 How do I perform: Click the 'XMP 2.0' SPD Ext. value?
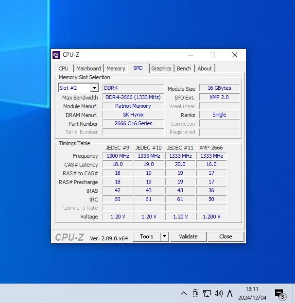coord(219,97)
